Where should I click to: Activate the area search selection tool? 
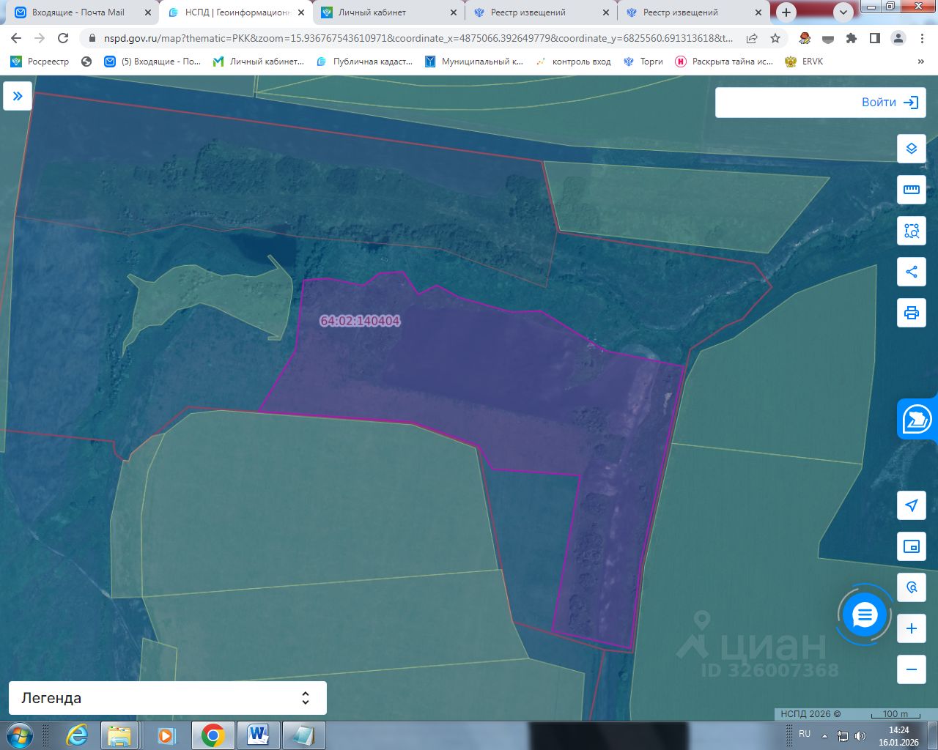[912, 231]
